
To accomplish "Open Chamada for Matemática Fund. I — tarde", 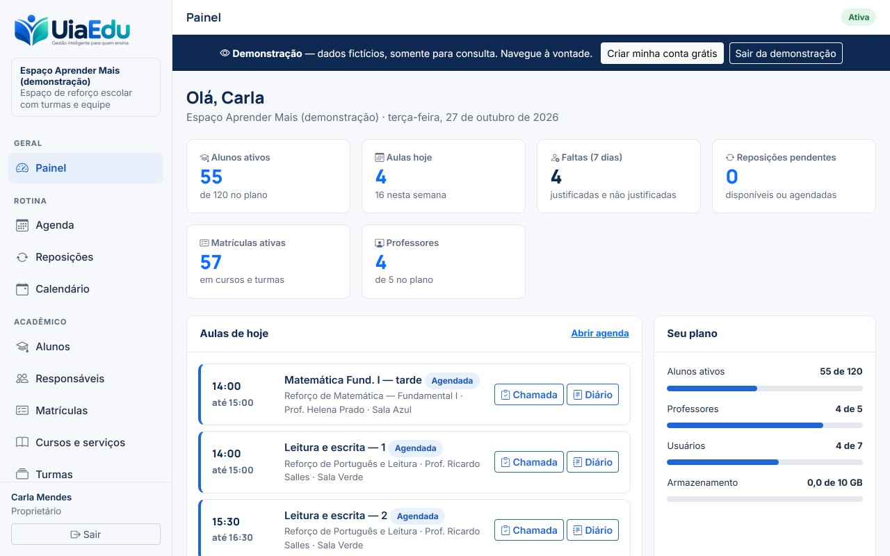I will [x=529, y=395].
